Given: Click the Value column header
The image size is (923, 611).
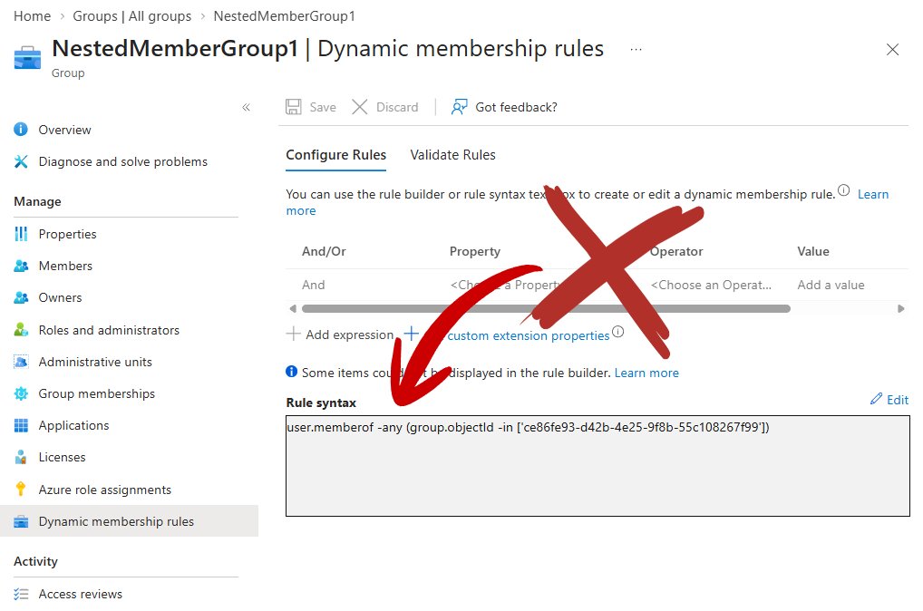Looking at the screenshot, I should pos(813,251).
